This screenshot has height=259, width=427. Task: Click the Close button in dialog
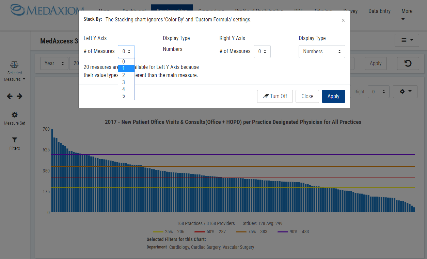307,96
